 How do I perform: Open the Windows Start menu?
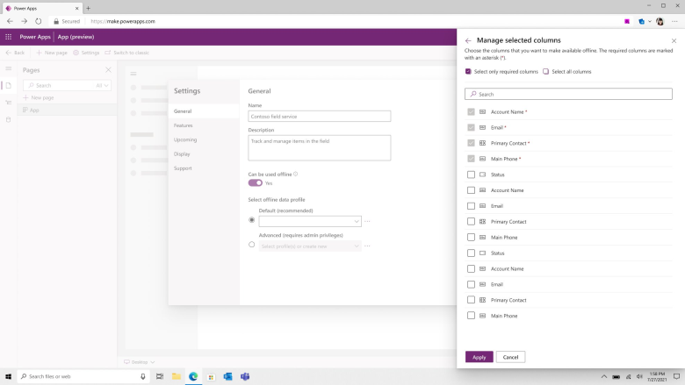[8, 377]
